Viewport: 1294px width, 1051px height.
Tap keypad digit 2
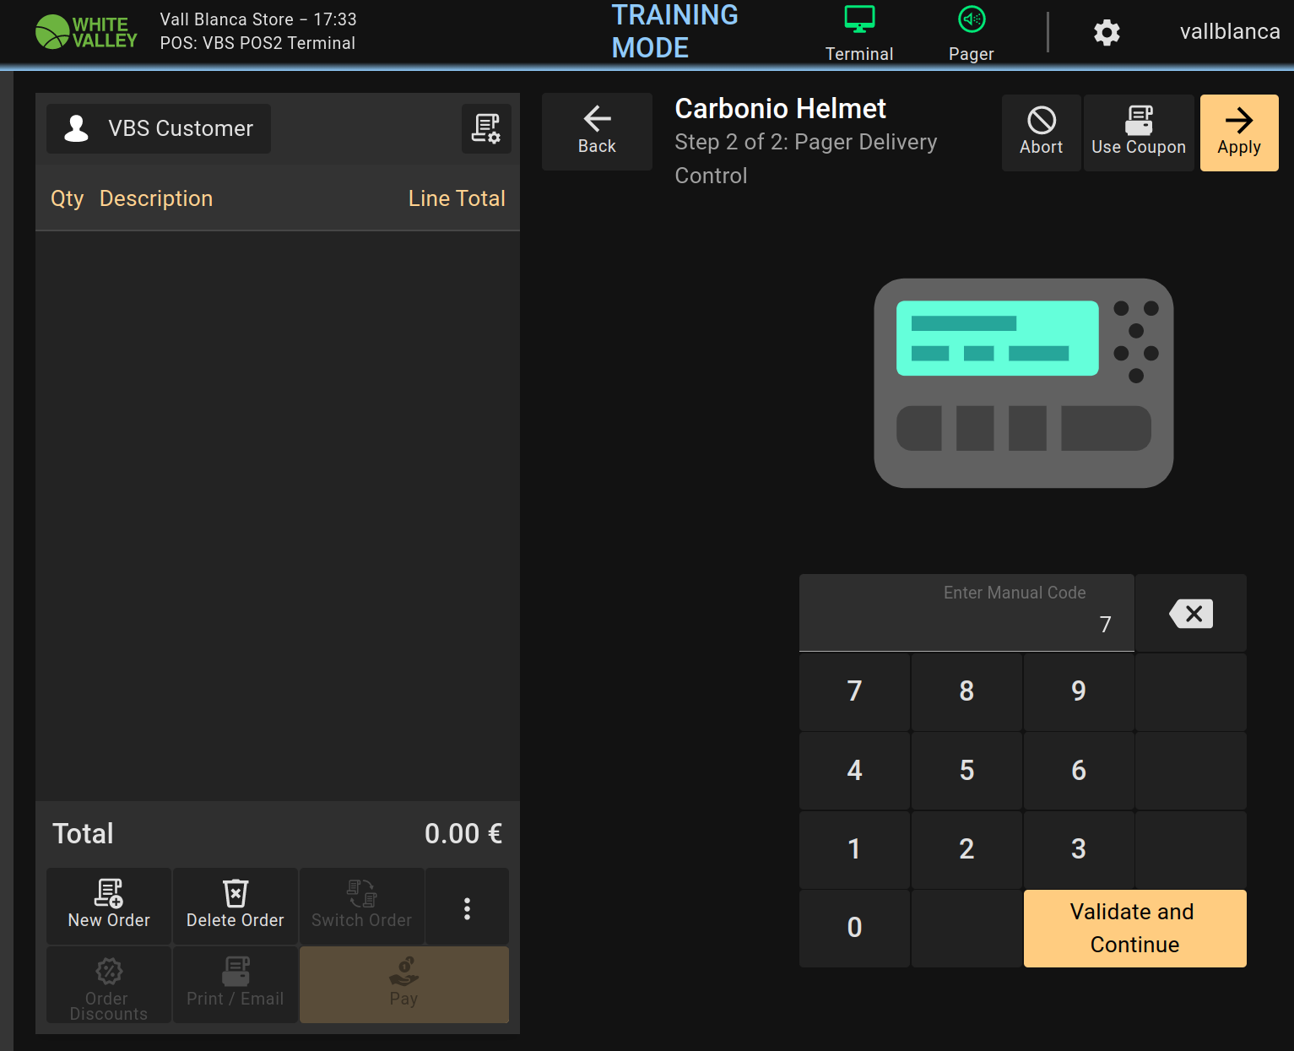pyautogui.click(x=966, y=849)
